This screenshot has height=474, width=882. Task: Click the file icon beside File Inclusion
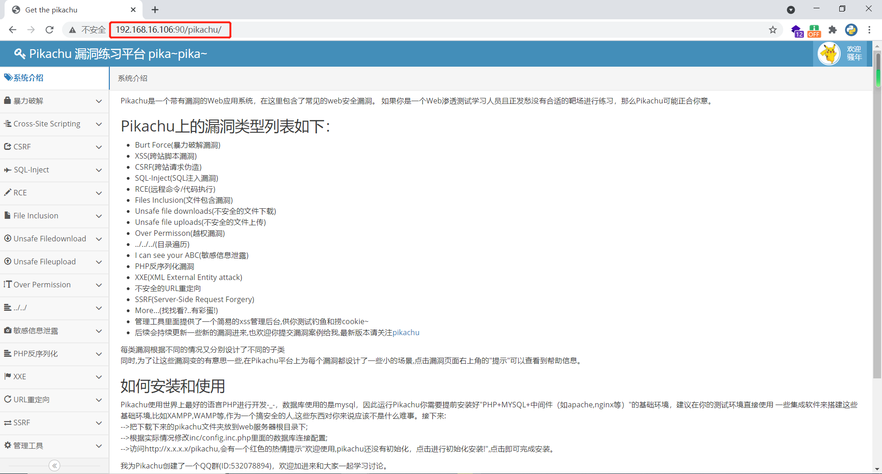click(7, 215)
